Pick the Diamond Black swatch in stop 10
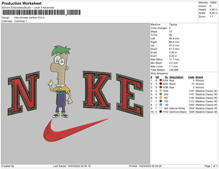The image size is (219, 169). point(161,111)
